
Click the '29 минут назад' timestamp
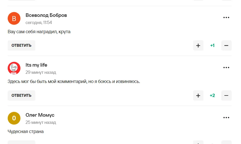41,72
